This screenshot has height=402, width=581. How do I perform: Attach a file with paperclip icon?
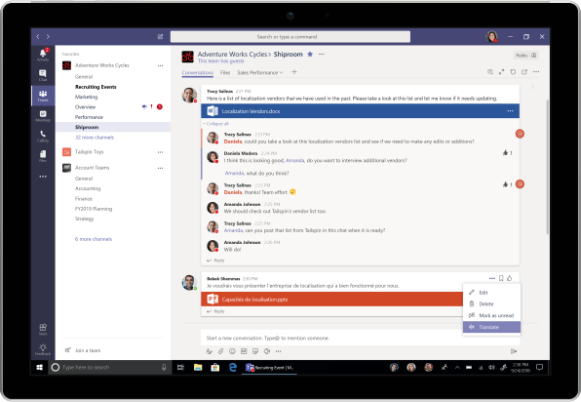[x=221, y=351]
